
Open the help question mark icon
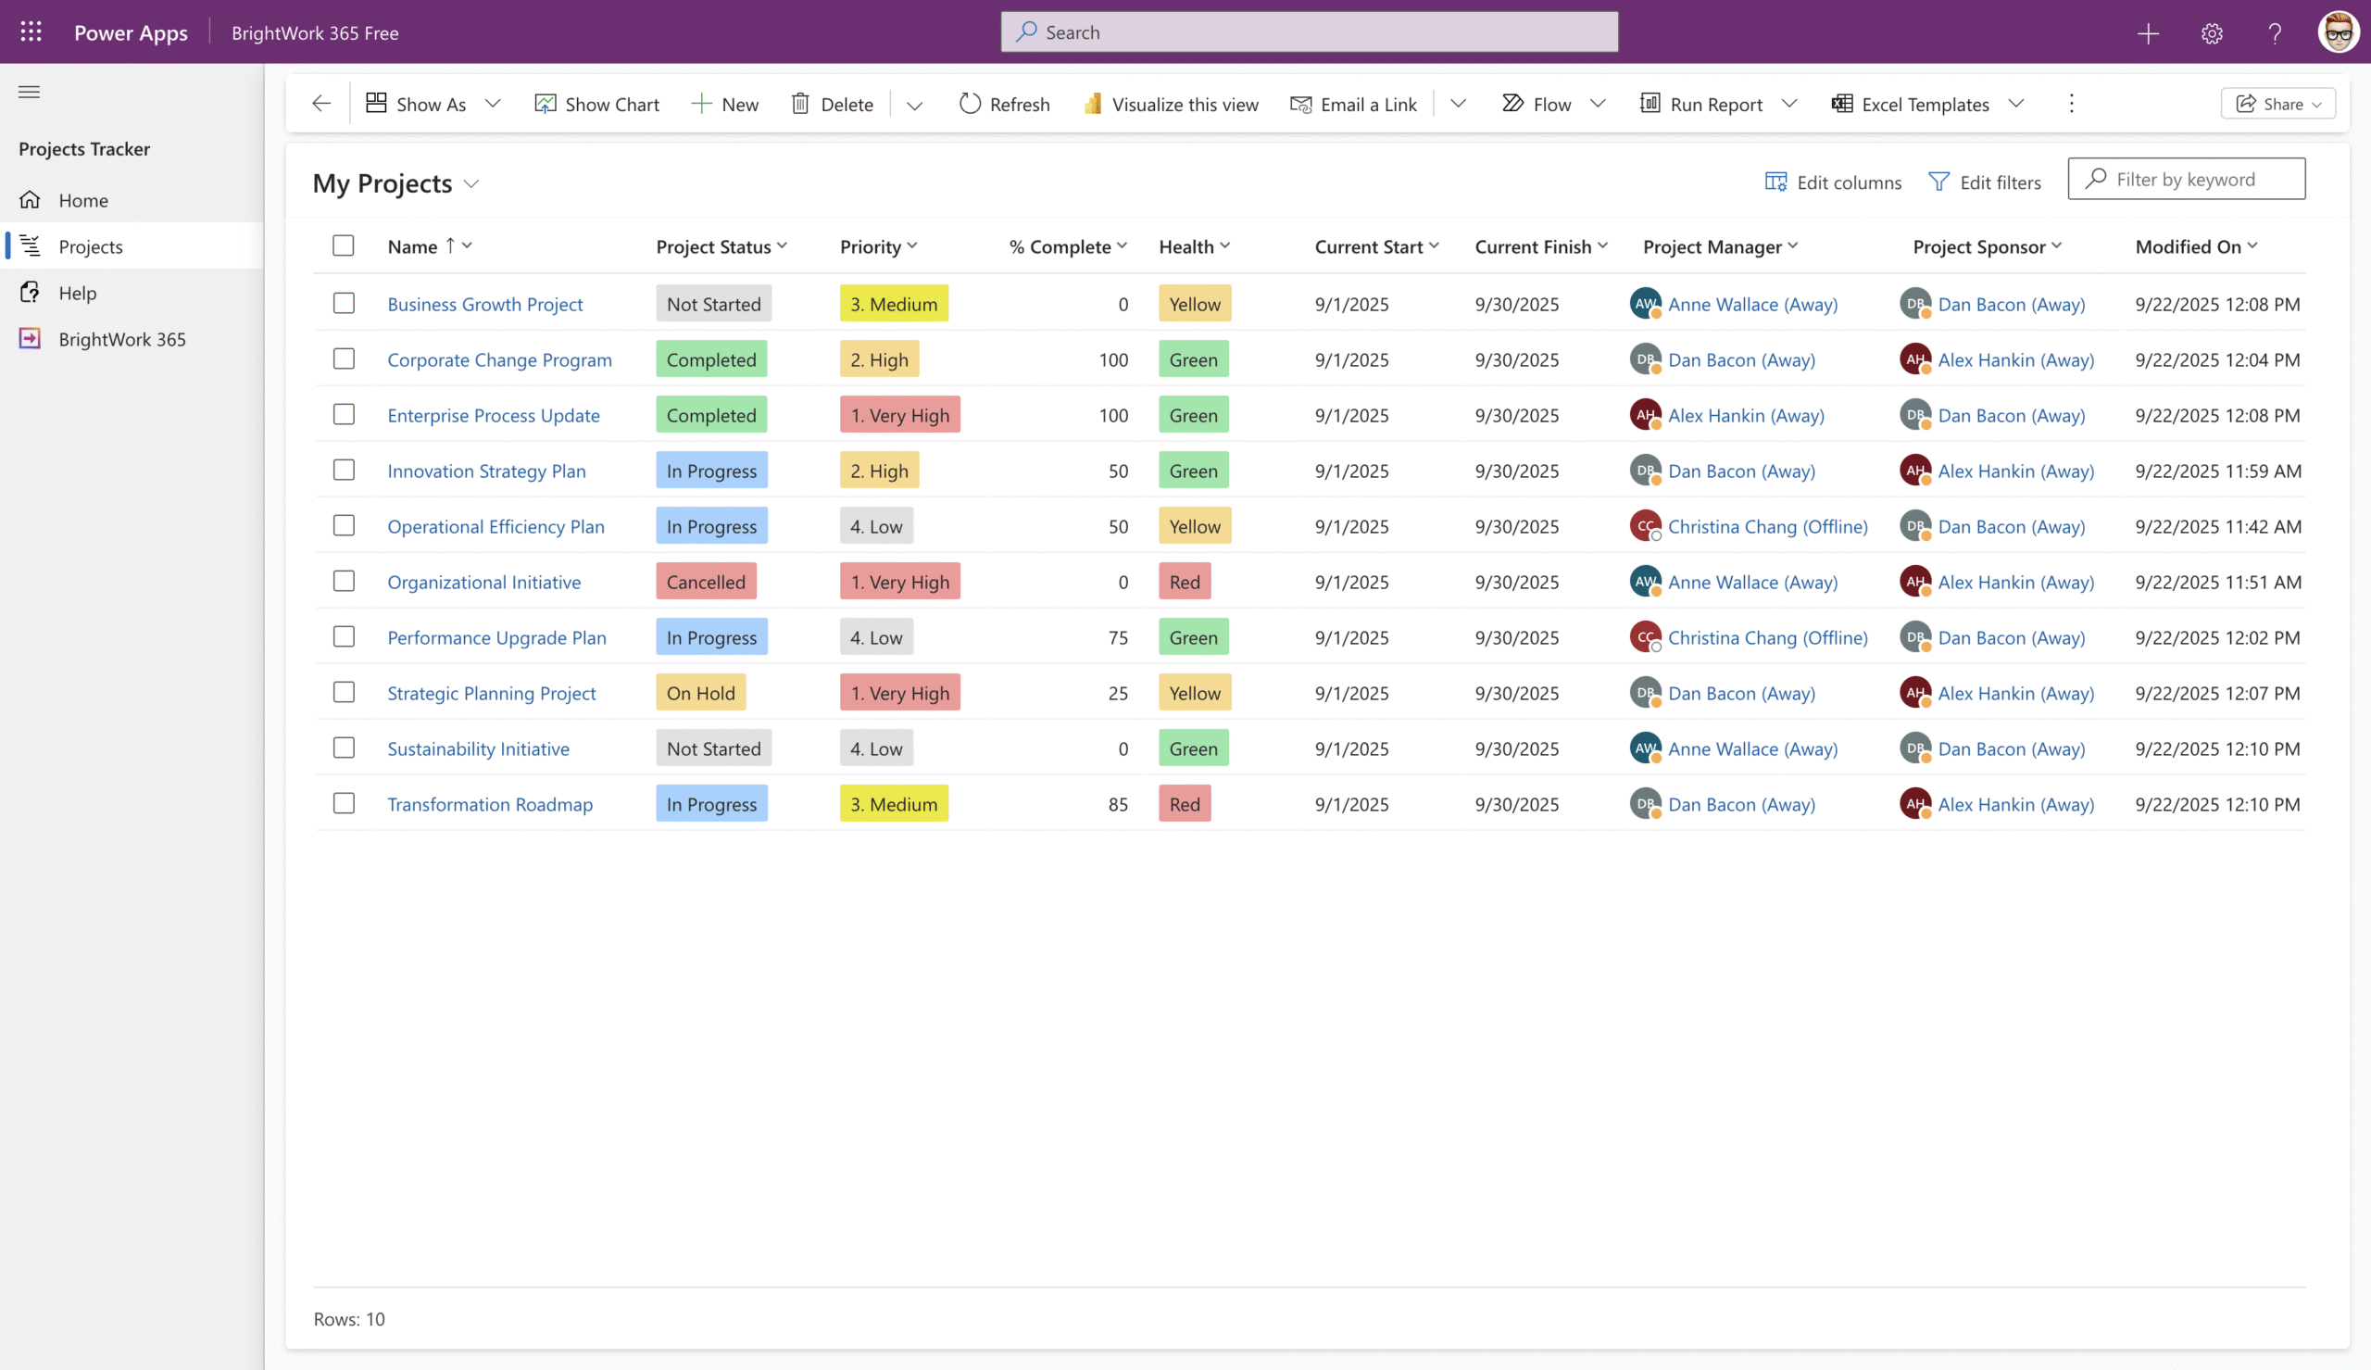pyautogui.click(x=2274, y=33)
